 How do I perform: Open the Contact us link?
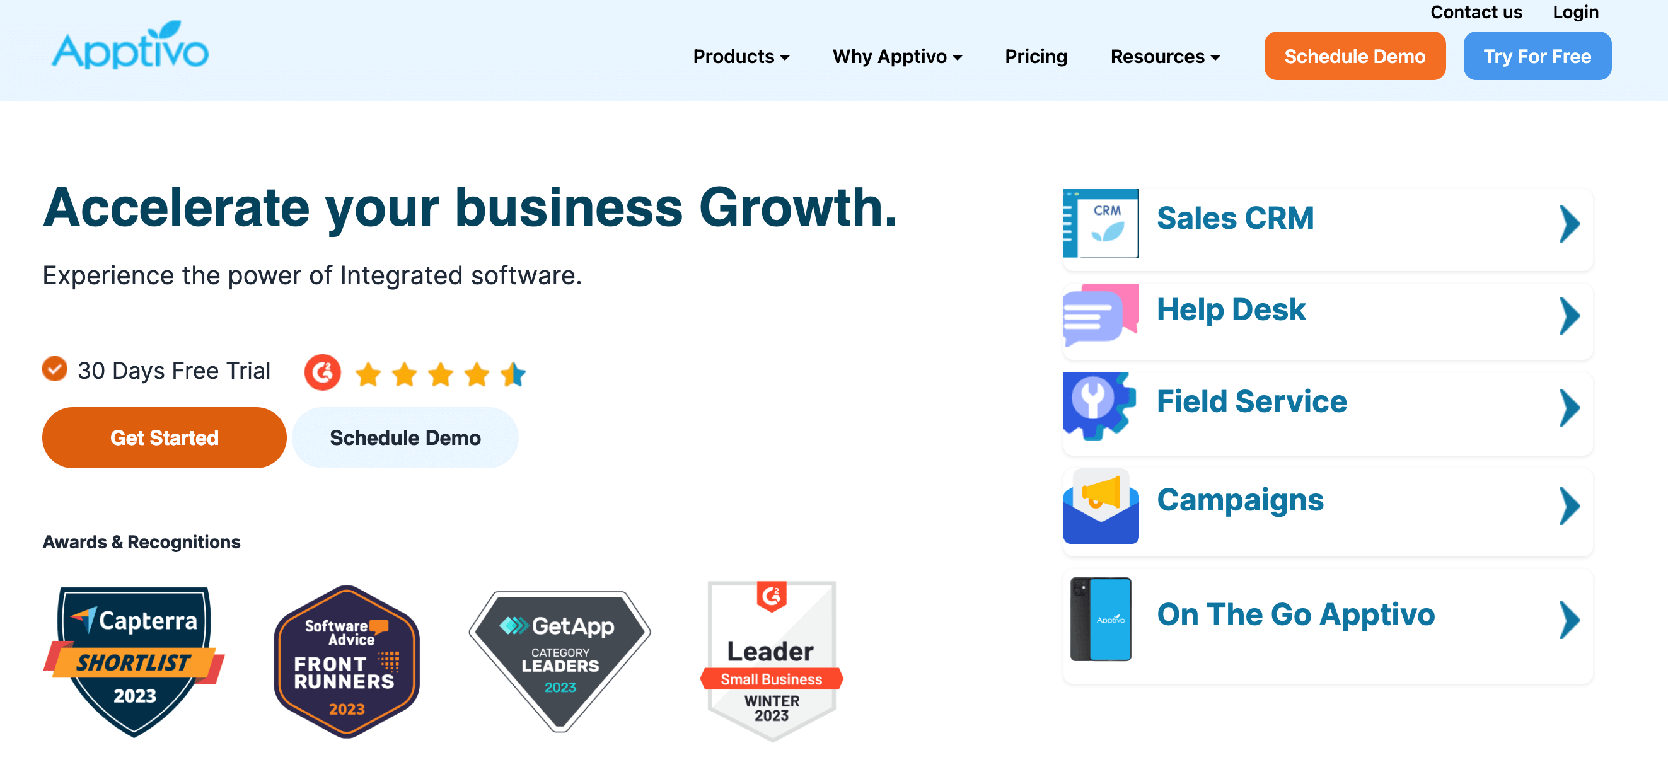coord(1476,11)
